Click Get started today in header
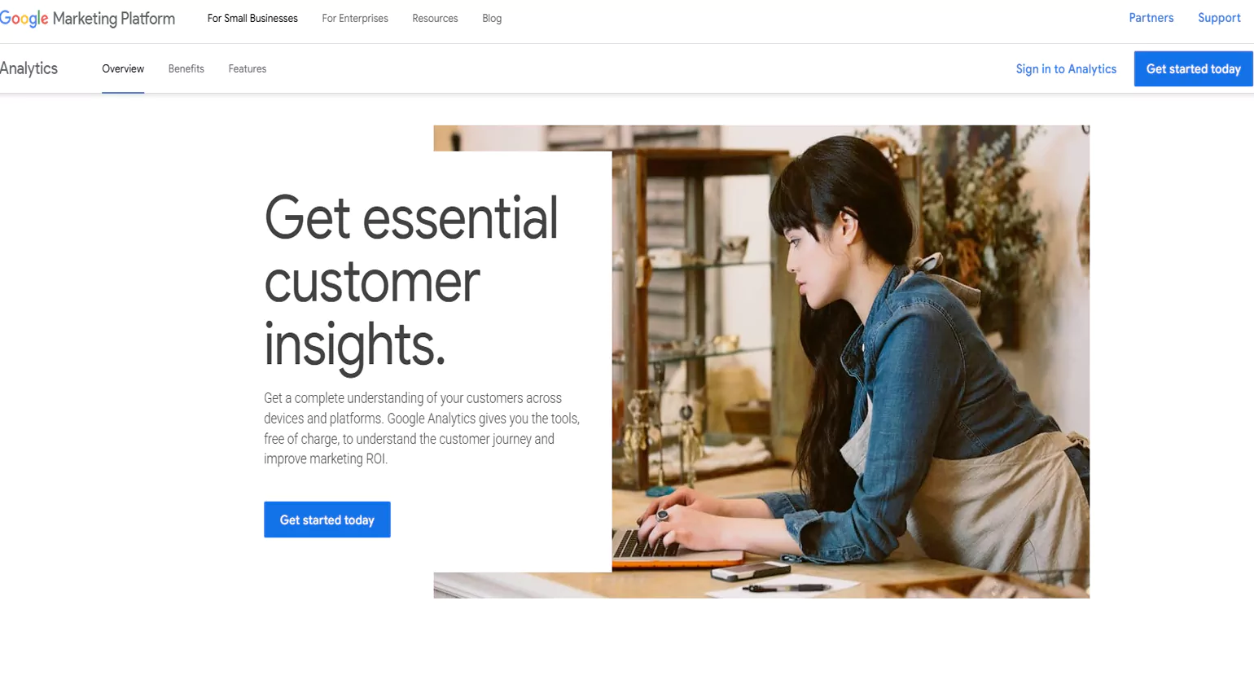The image size is (1254, 684). point(1193,69)
